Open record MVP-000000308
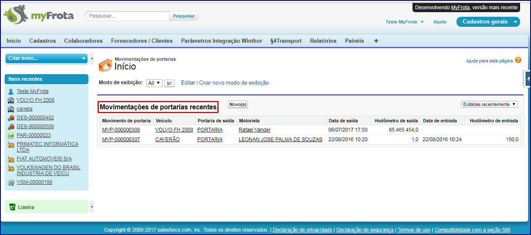This screenshot has width=531, height=235. [x=121, y=130]
